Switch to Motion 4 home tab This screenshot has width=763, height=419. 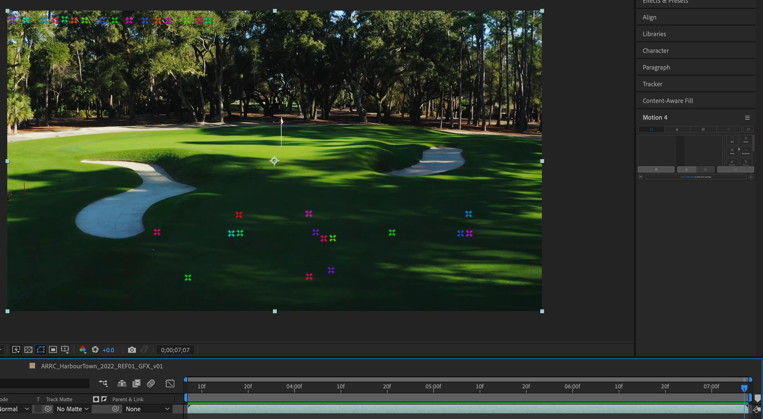651,129
